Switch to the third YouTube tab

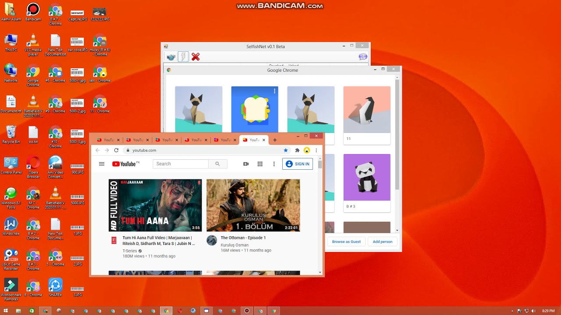point(167,140)
